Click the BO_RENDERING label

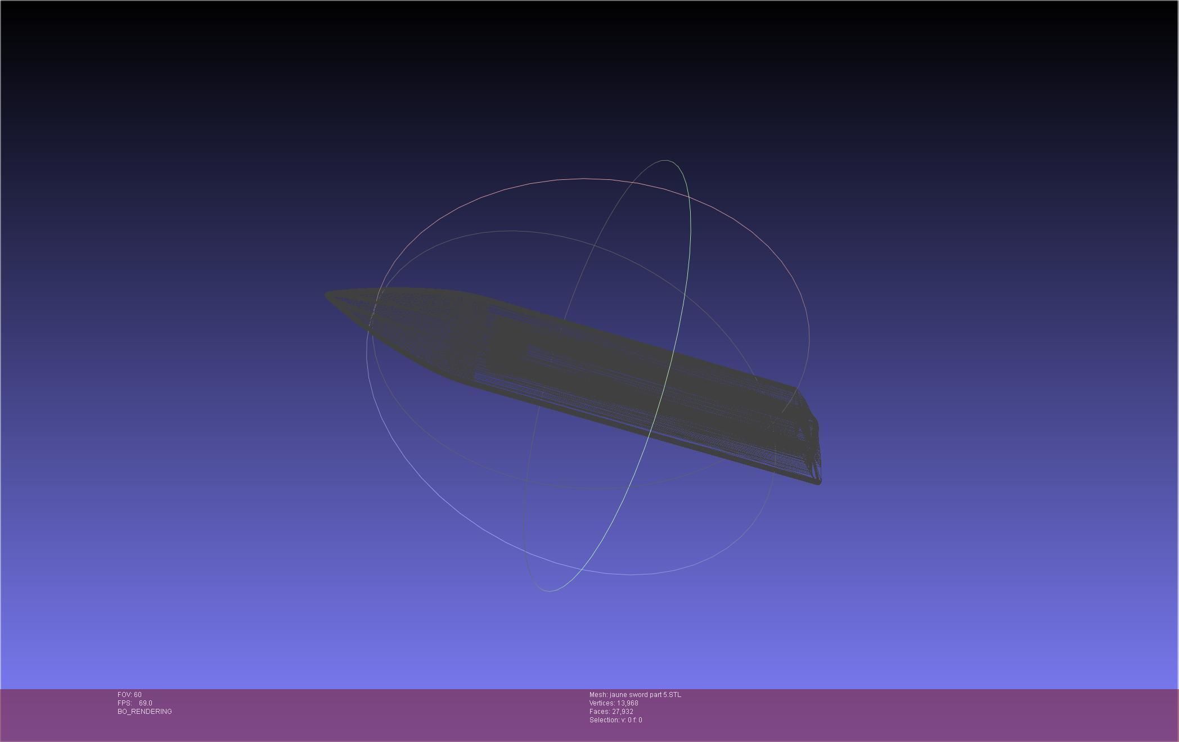tap(145, 712)
